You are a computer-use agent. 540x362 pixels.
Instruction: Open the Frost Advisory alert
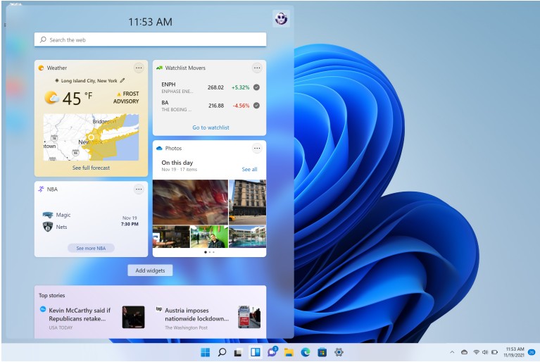pyautogui.click(x=126, y=97)
